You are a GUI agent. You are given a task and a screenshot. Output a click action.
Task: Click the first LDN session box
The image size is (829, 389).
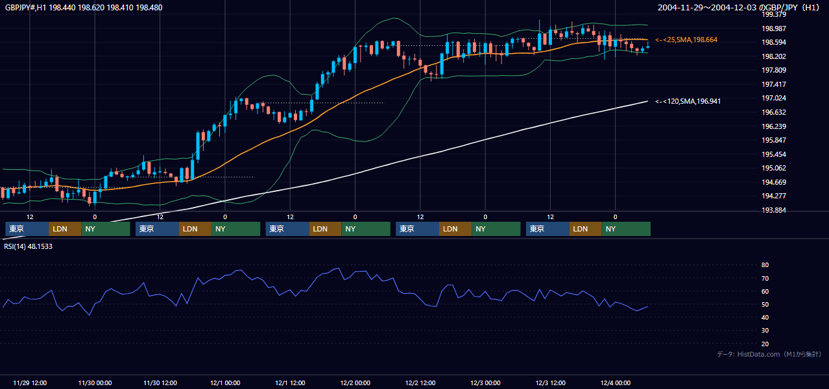pos(66,229)
